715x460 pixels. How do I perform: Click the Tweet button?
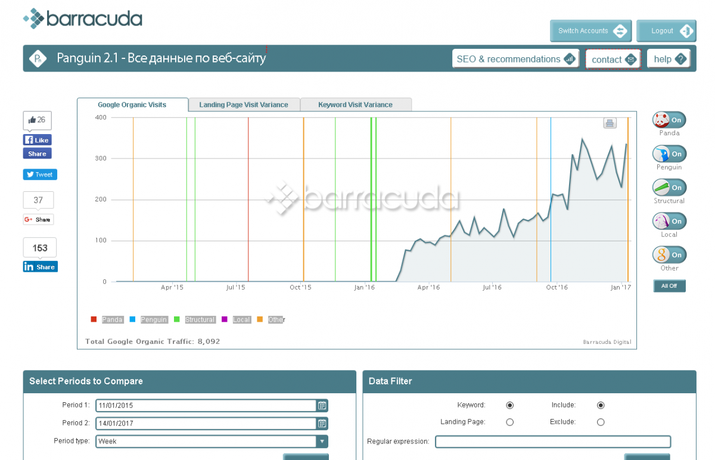click(x=40, y=175)
